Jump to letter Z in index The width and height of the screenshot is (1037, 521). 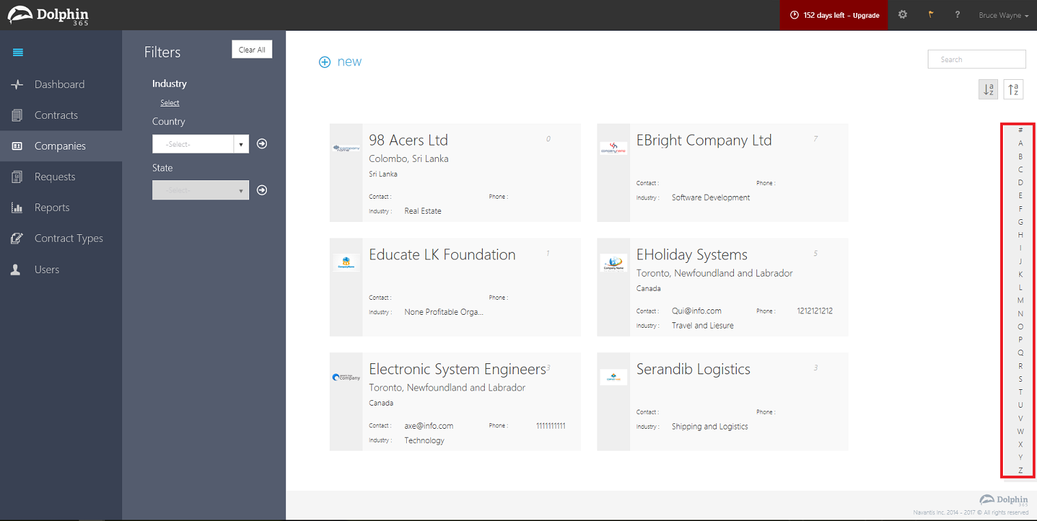1021,470
